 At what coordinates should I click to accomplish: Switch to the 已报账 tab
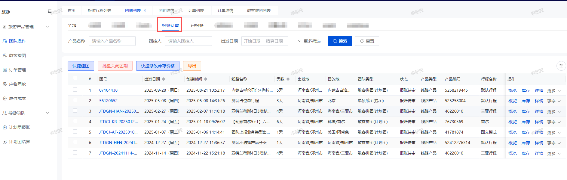[x=197, y=25]
